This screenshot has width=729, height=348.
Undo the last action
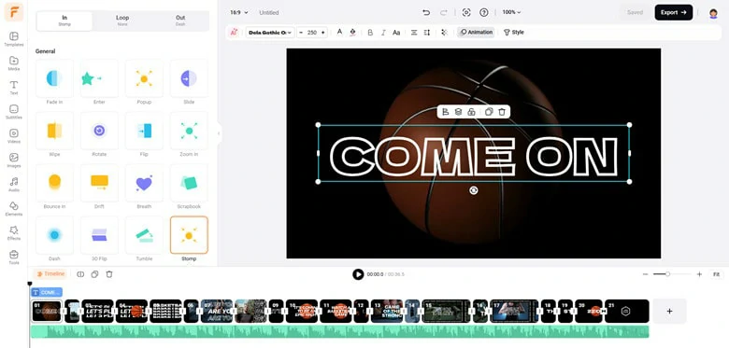[426, 12]
